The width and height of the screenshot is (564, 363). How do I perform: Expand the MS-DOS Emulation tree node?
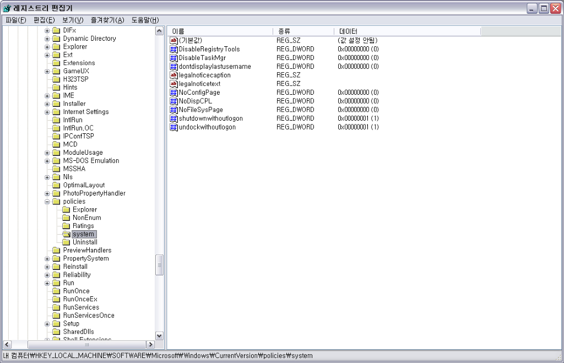point(47,161)
